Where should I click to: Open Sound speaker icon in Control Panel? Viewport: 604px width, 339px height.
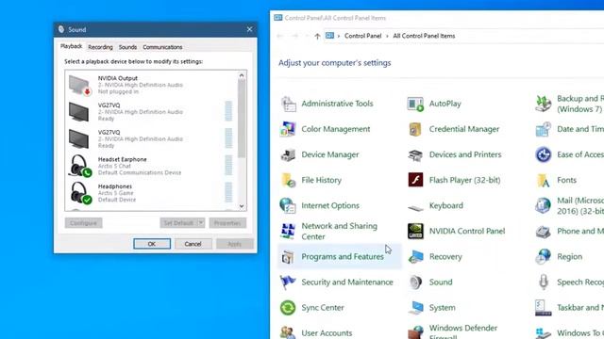point(415,282)
